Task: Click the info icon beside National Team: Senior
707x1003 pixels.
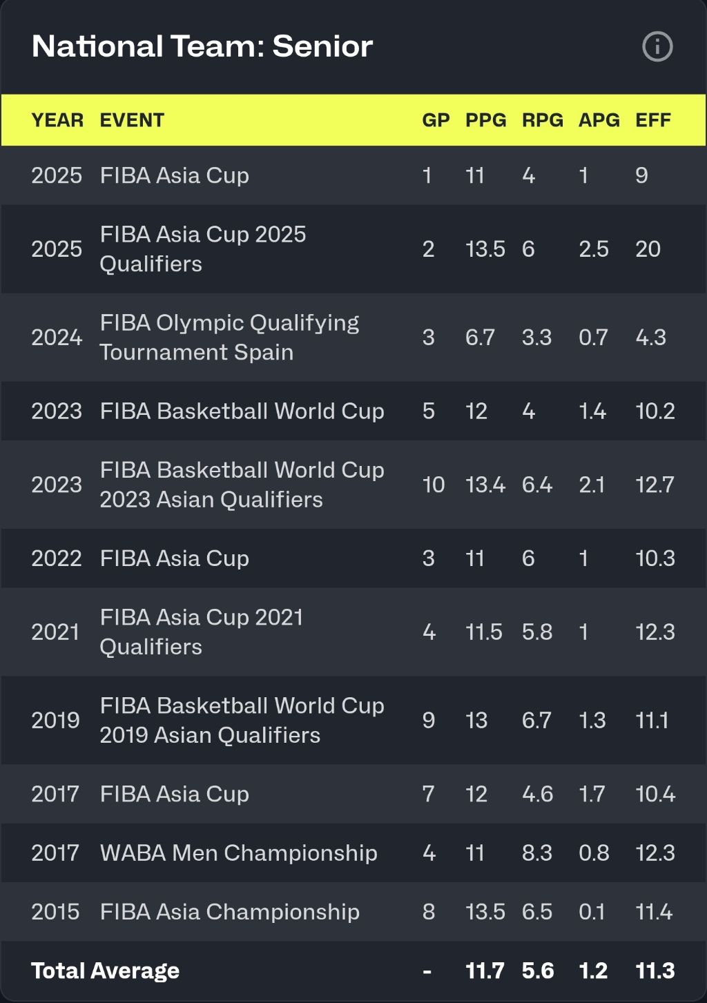Action: (x=657, y=47)
